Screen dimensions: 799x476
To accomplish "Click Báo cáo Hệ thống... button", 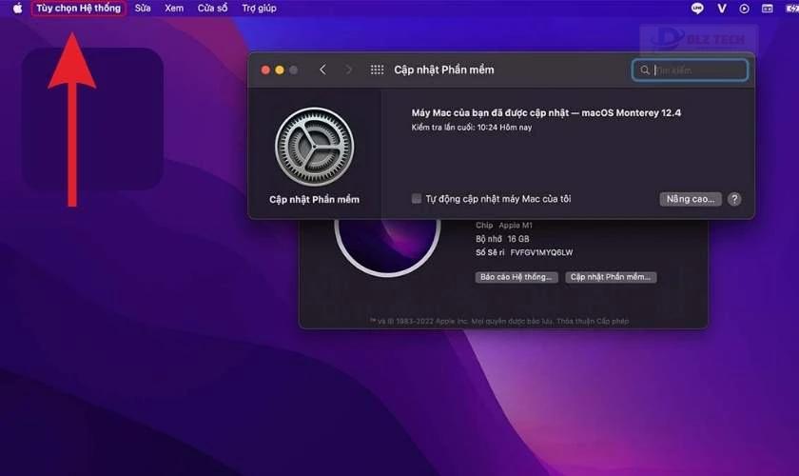I will tap(516, 277).
